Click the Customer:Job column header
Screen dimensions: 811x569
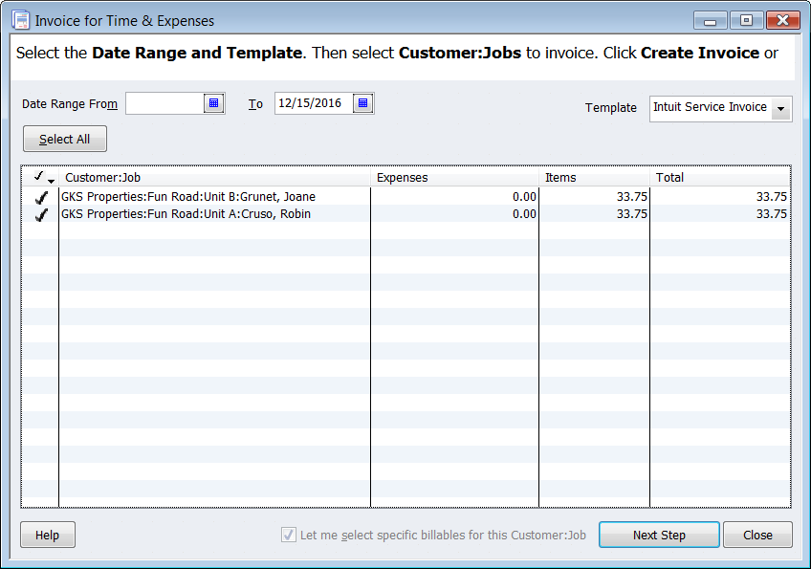tap(214, 178)
